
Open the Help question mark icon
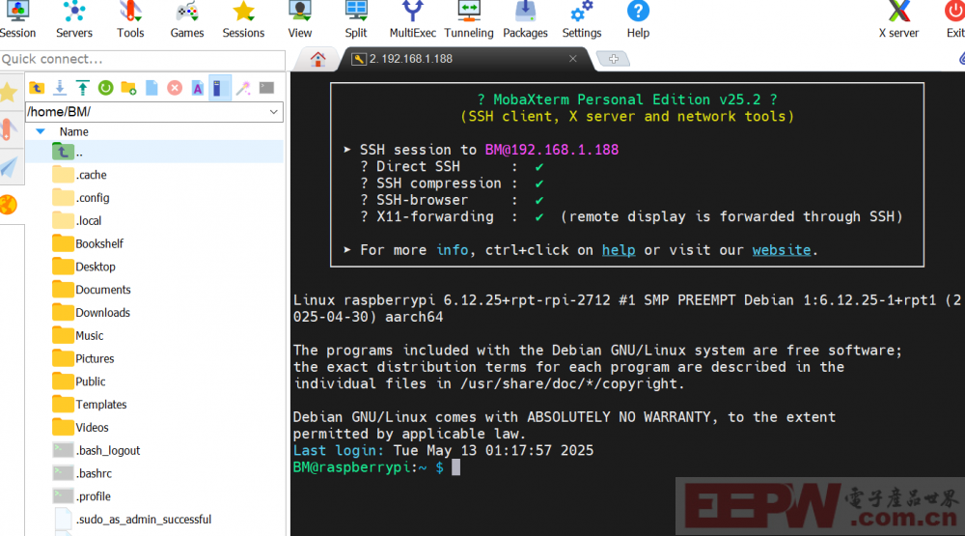click(638, 20)
